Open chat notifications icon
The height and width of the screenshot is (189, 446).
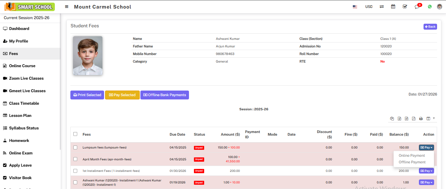tap(417, 7)
